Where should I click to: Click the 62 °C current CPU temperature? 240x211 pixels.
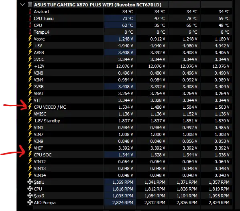tap(128, 25)
